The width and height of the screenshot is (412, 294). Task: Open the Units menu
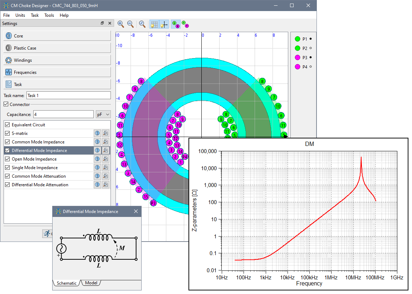[20, 15]
